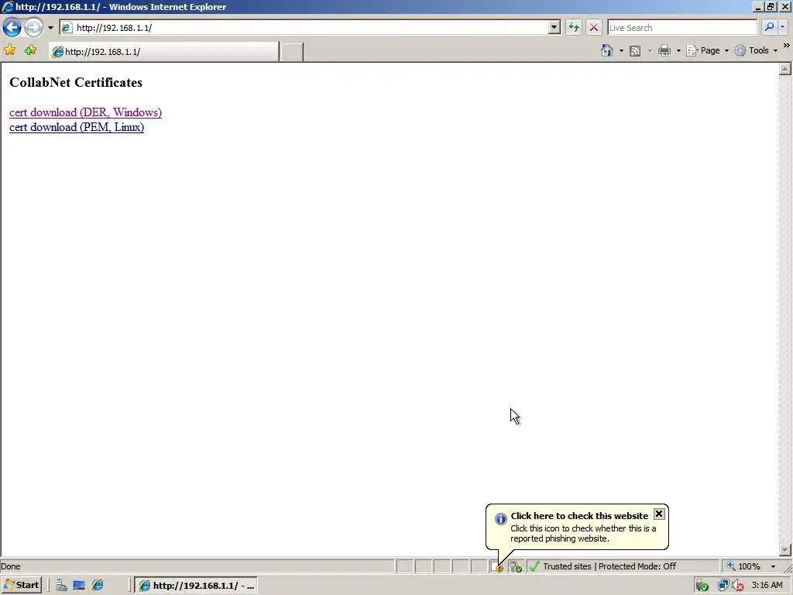Click the 3:16 AM clock

(767, 586)
